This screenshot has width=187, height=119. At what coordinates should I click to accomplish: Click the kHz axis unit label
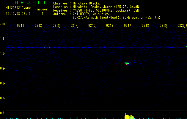(3, 24)
